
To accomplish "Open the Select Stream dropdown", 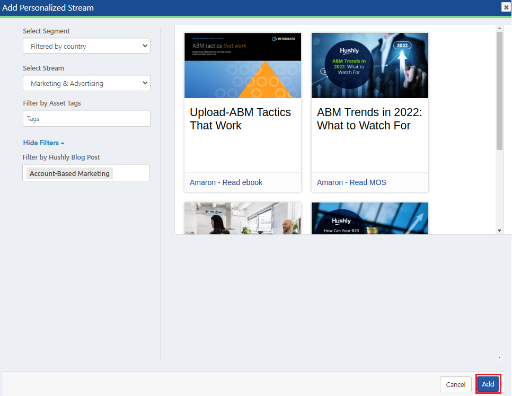I will 86,83.
